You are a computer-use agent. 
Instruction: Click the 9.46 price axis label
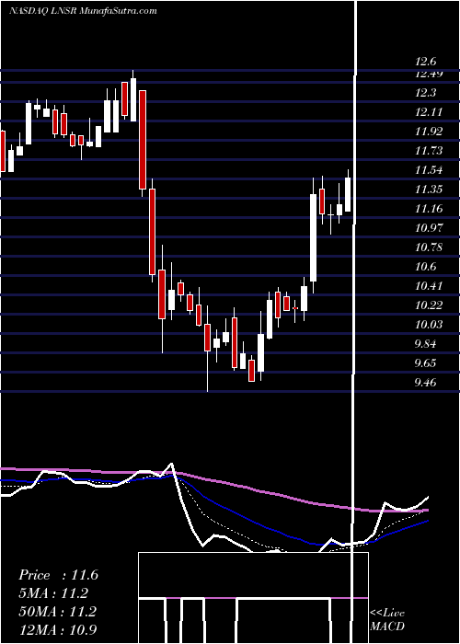click(426, 383)
